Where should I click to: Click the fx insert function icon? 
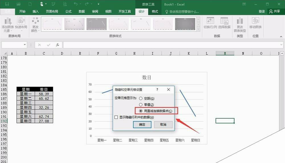58,45
